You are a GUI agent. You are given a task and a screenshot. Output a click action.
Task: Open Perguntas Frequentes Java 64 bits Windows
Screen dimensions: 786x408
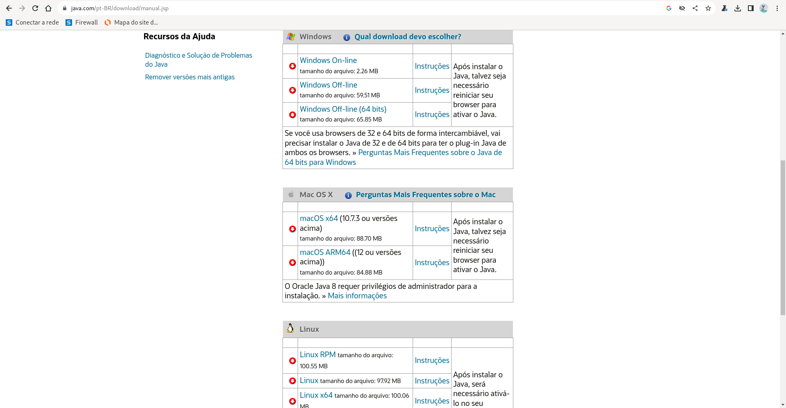393,158
